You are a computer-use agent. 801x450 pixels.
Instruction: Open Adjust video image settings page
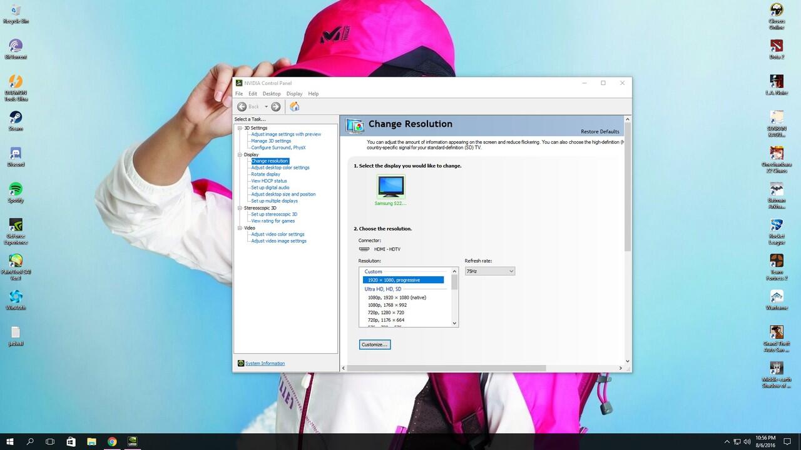tap(279, 241)
